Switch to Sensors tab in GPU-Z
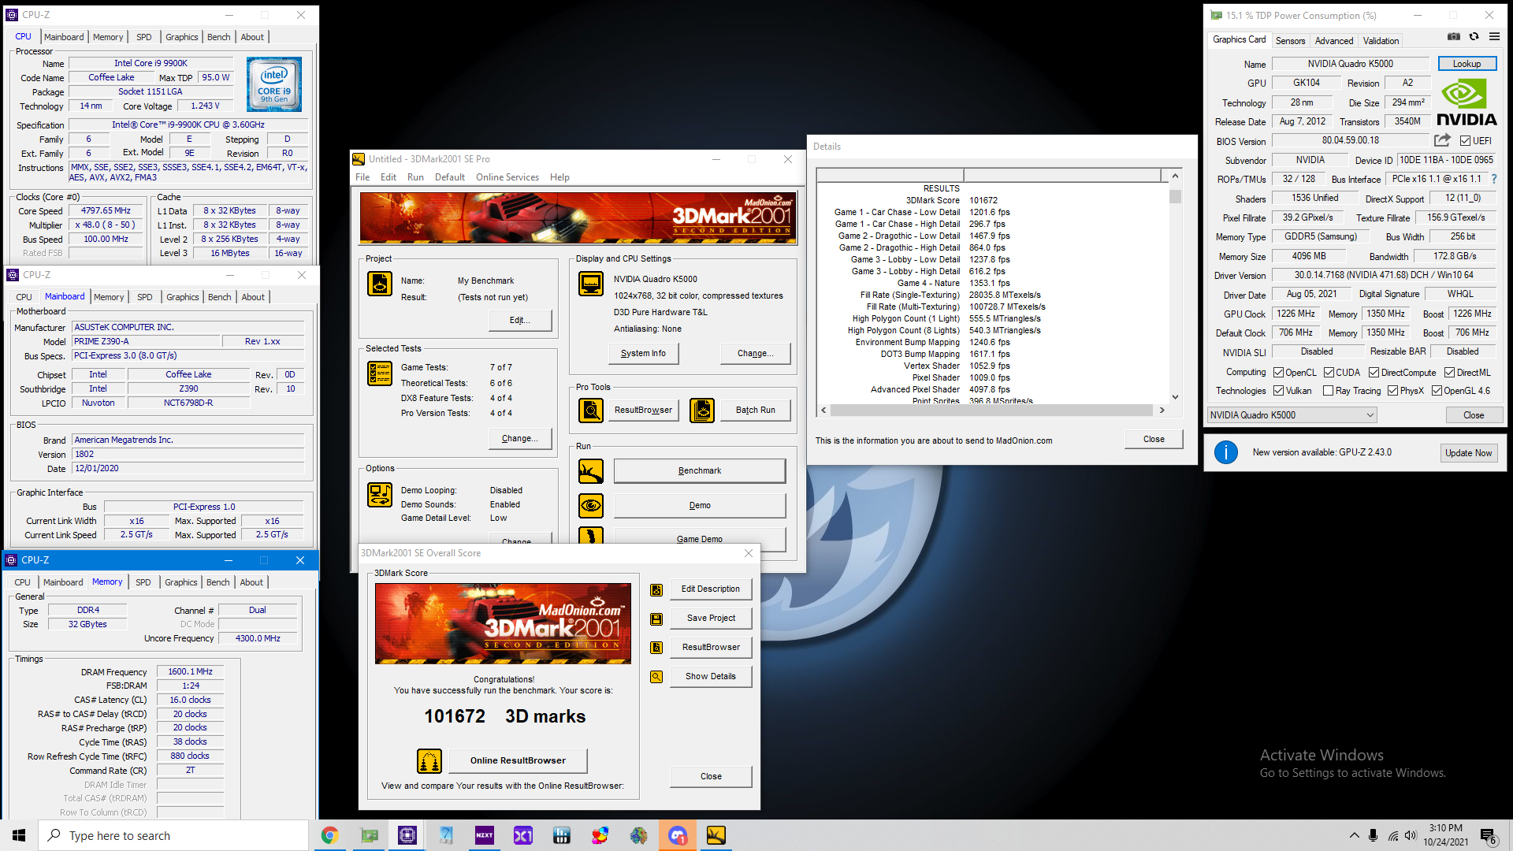Screen dimensions: 1513x851 pos(1290,40)
